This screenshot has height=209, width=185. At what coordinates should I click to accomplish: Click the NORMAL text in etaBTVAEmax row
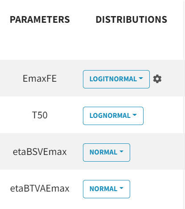(x=103, y=189)
